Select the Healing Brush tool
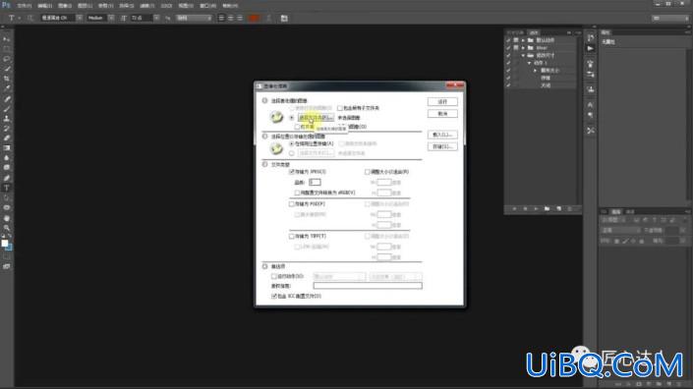Screen dimensions: 693x389 pos(7,99)
